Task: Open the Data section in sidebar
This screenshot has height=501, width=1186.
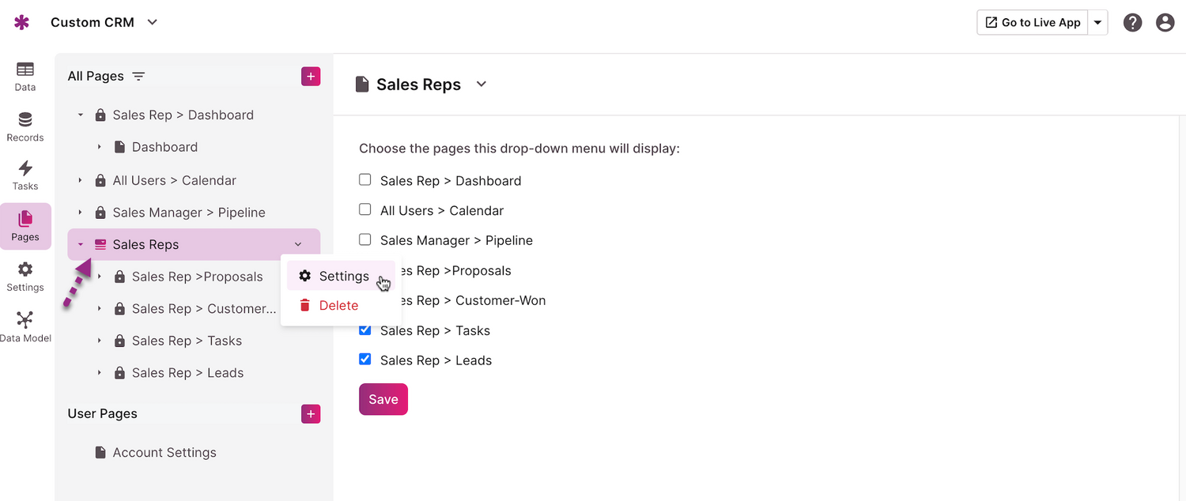Action: click(x=25, y=76)
